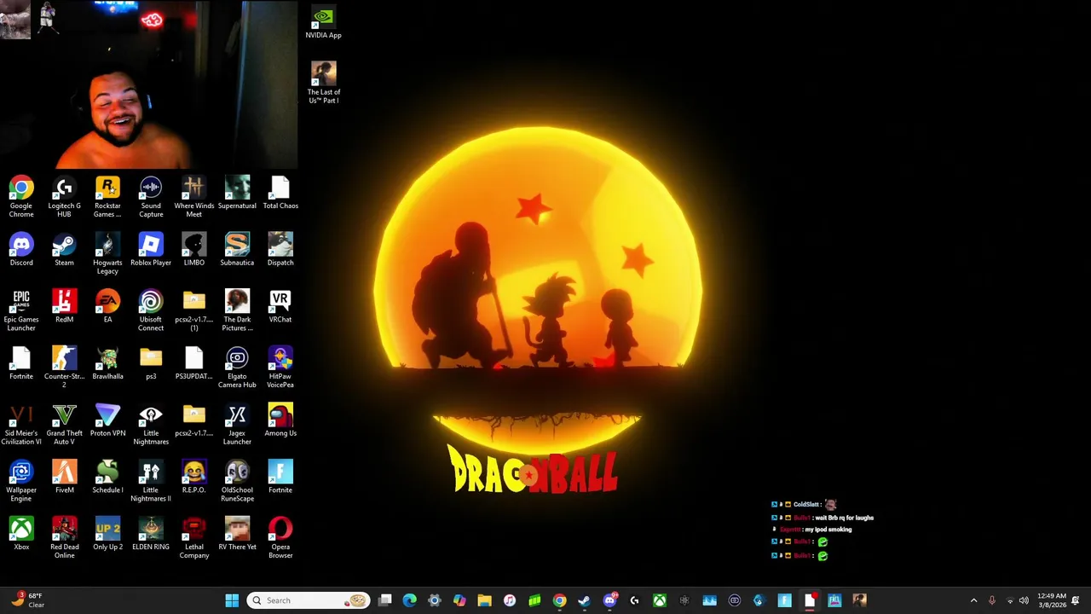Switch to Steam in taskbar

(x=584, y=600)
